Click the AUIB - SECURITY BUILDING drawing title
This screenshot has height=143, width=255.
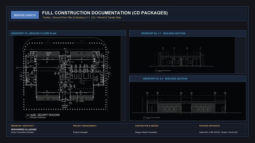45,115
